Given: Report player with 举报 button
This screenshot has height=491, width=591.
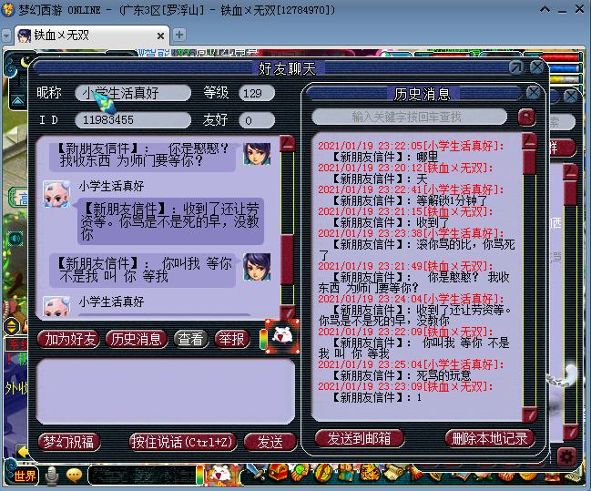Looking at the screenshot, I should [x=232, y=340].
